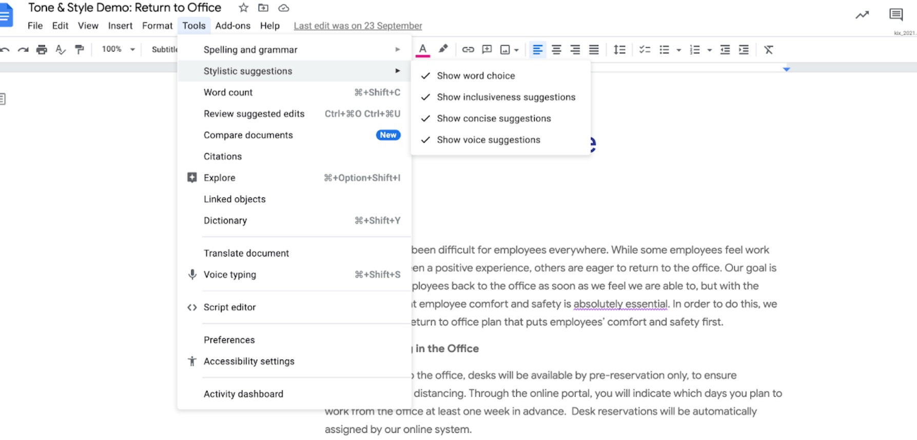Check cloud save status icon
This screenshot has height=440, width=917.
[x=284, y=8]
